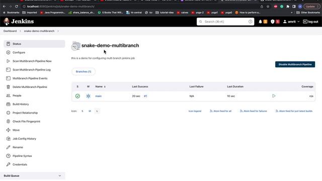
Task: Select the Branches (1) tab
Action: 84,71
